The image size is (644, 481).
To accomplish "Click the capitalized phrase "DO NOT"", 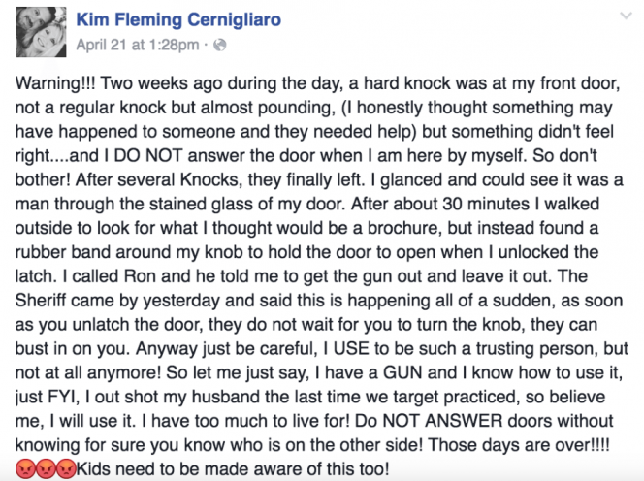I will 148,156.
